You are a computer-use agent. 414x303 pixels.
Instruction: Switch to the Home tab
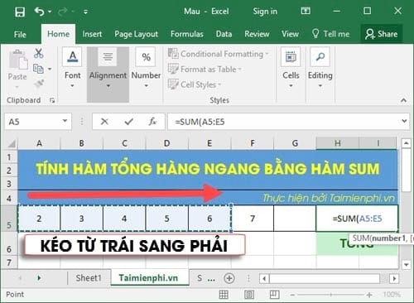tap(58, 34)
